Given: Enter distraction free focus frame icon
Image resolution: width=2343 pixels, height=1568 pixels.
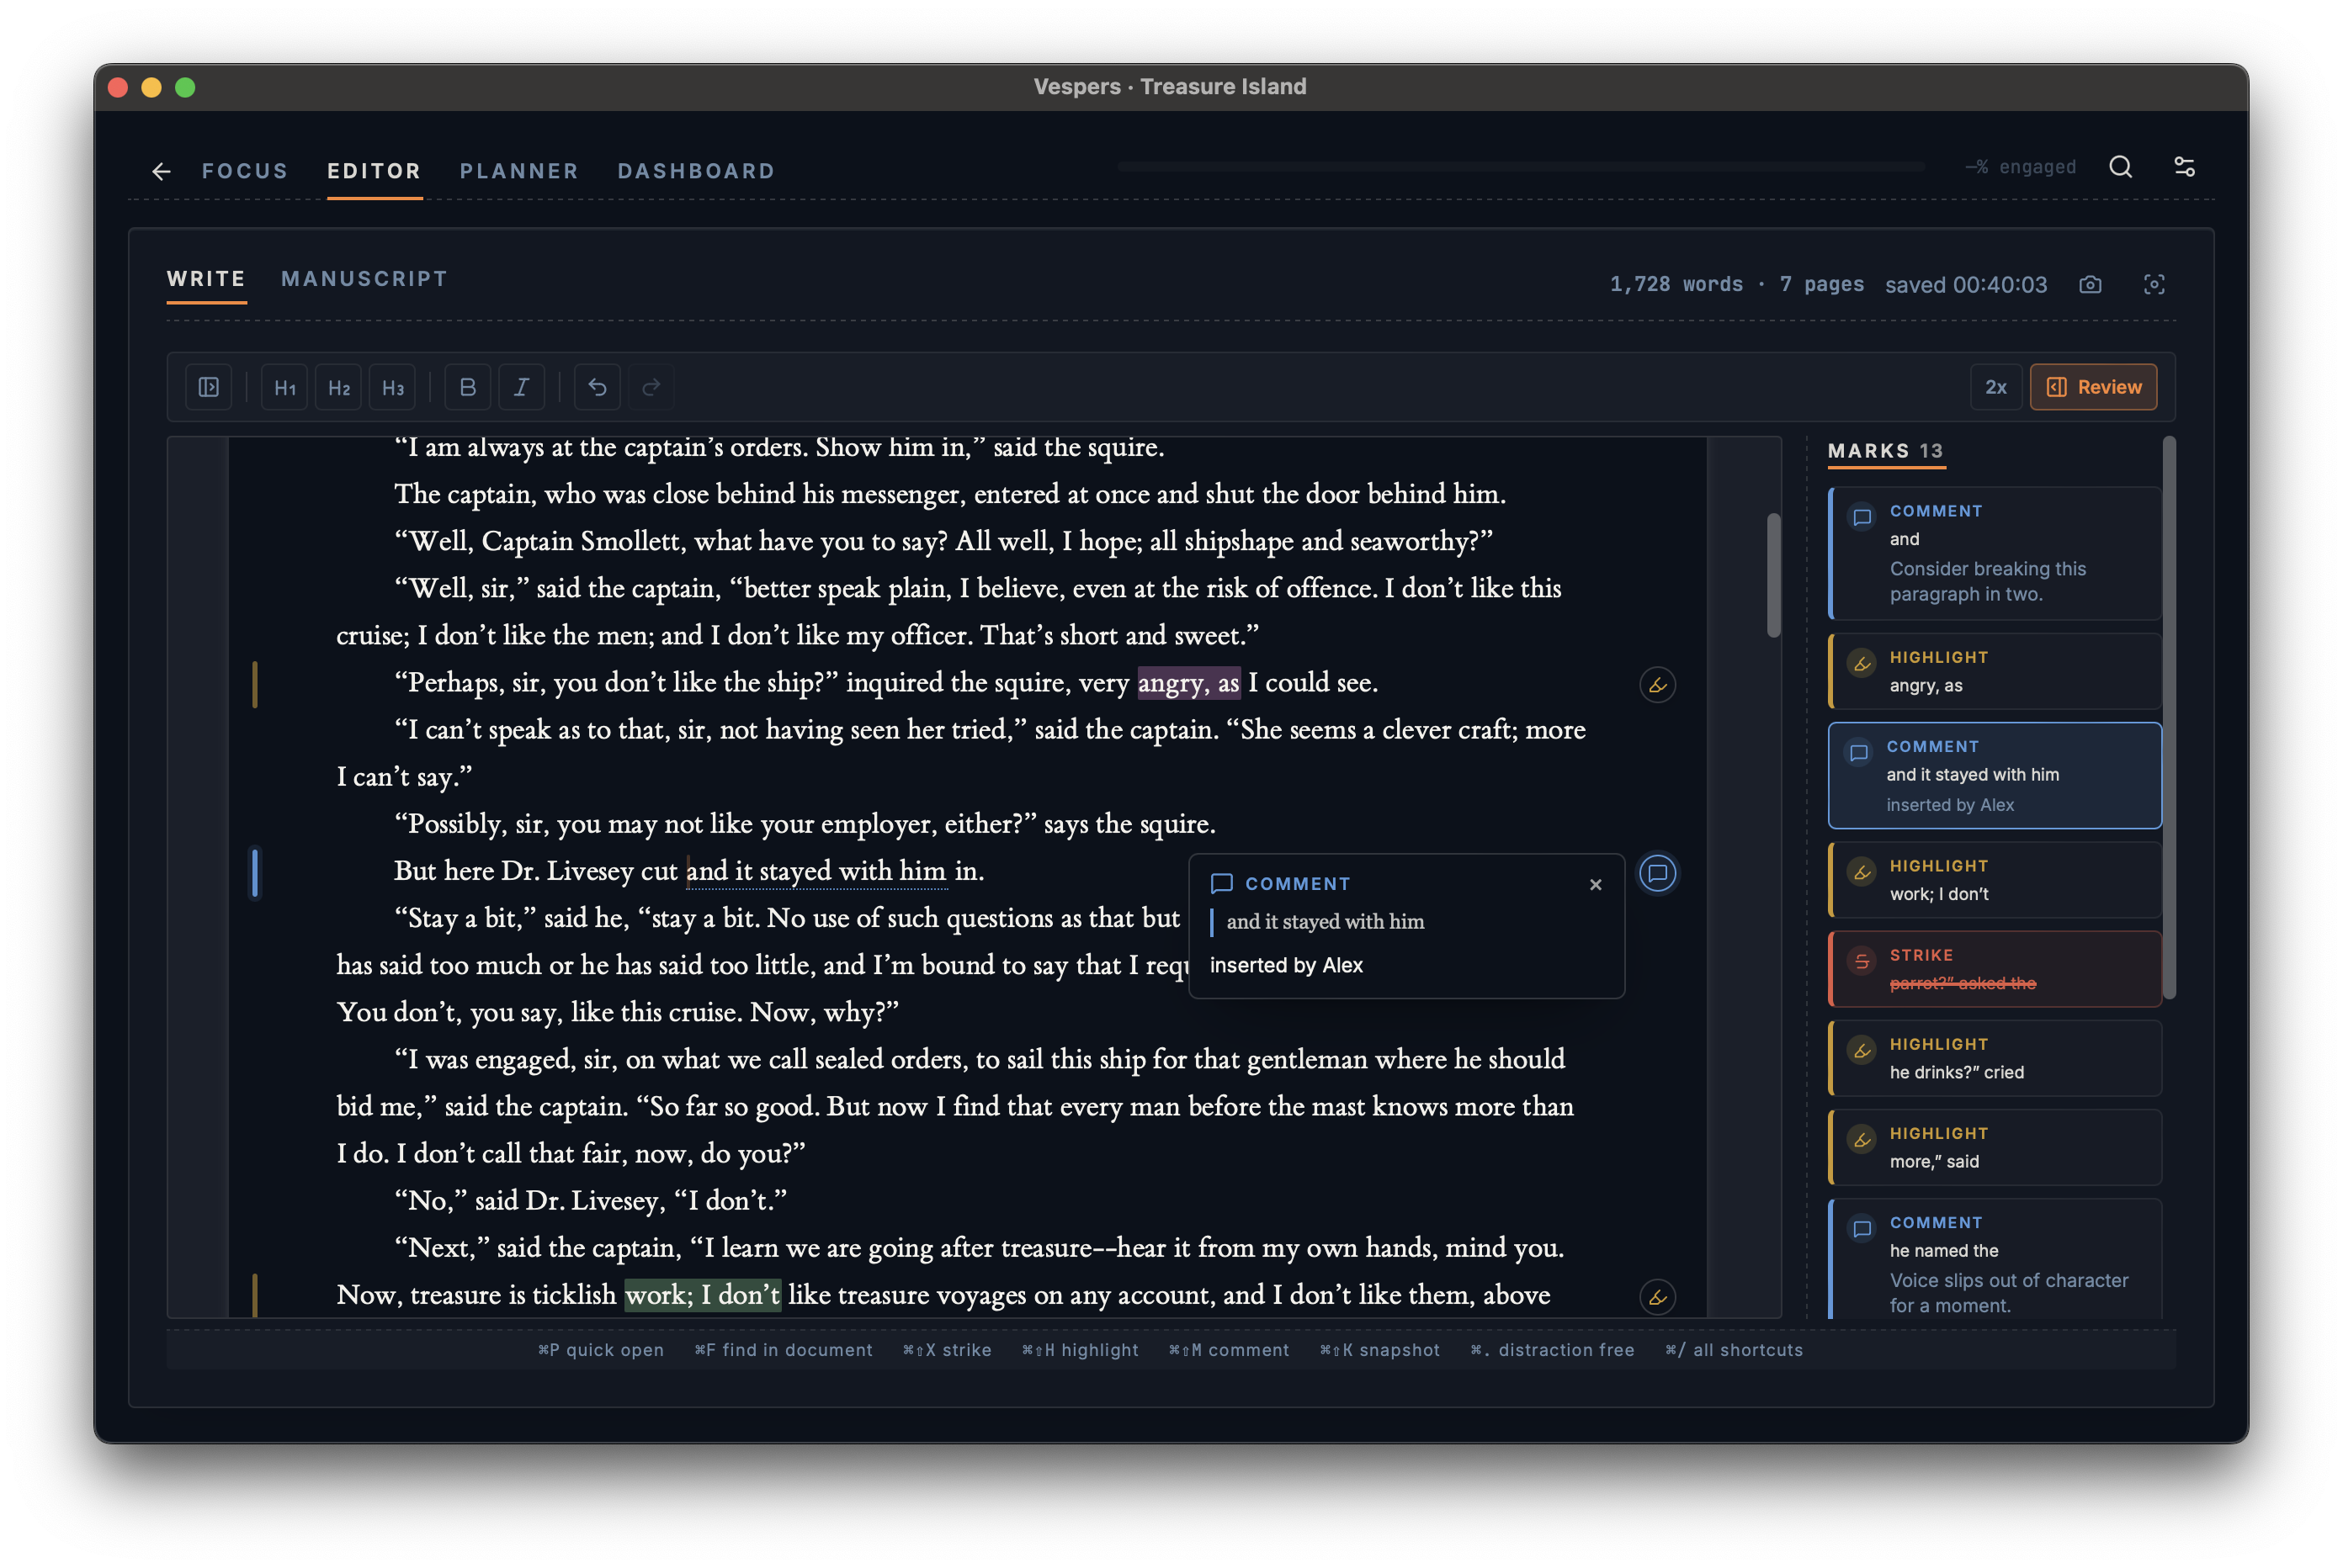Looking at the screenshot, I should click(x=2154, y=285).
